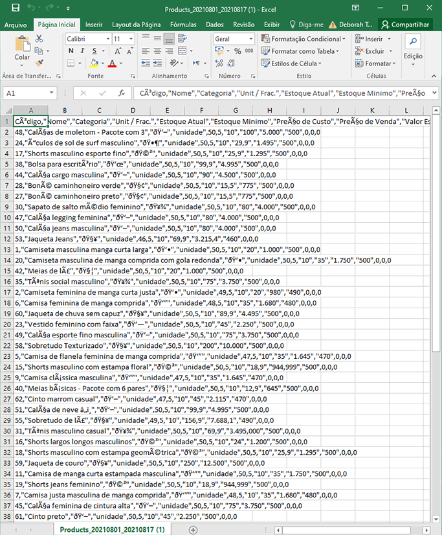
Task: Open the Inserir cells dropdown
Action: point(373,39)
